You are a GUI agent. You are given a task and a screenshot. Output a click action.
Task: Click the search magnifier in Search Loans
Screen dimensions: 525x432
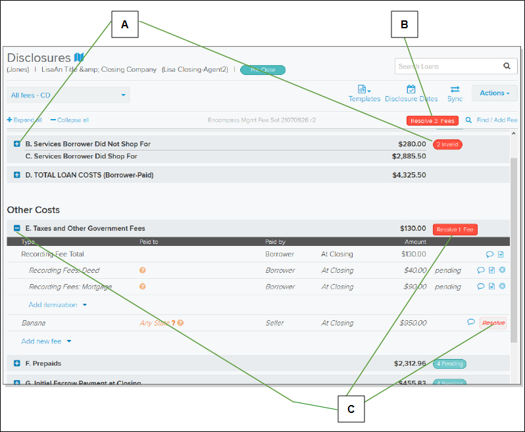tap(507, 66)
